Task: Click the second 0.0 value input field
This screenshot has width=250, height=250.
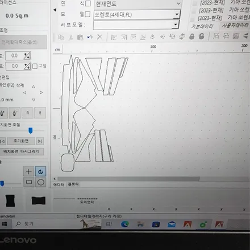Action: [15, 66]
